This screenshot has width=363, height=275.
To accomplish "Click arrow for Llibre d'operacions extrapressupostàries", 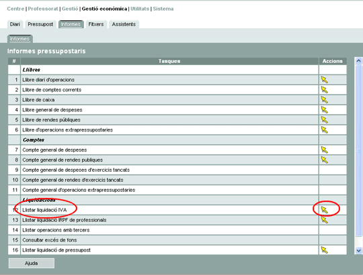I will click(325, 130).
